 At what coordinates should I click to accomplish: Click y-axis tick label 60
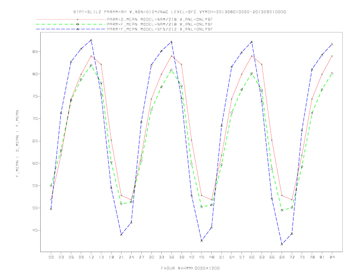(x=35, y=163)
